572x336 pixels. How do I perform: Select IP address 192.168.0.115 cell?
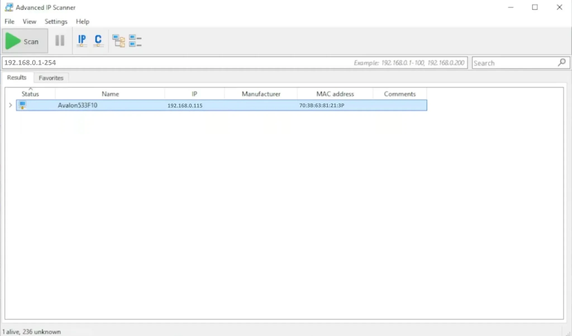(185, 106)
